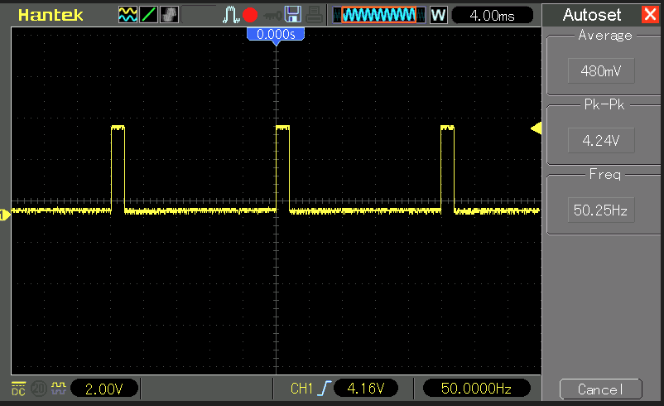Click the pulse trigger status icon
Screen dimensions: 664x406
[x=231, y=15]
